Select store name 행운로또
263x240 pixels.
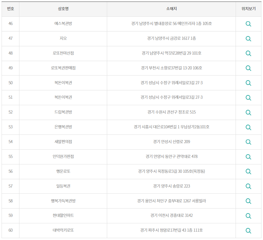click(63, 171)
